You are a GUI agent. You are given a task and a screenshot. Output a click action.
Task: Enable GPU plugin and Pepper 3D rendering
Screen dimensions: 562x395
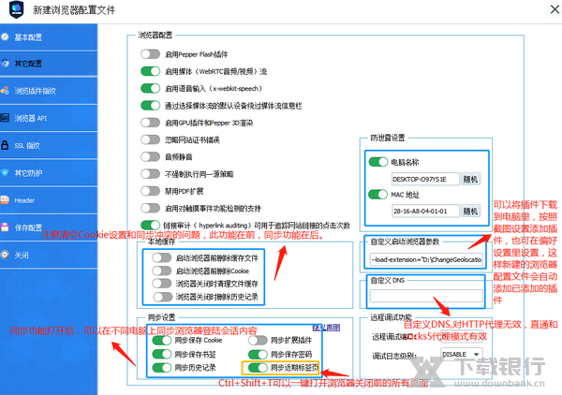coord(150,123)
